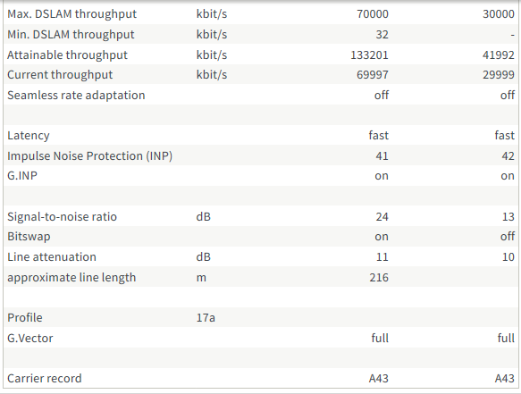Click the Attainable throughput value 133201
Image resolution: width=521 pixels, height=394 pixels.
click(x=369, y=54)
